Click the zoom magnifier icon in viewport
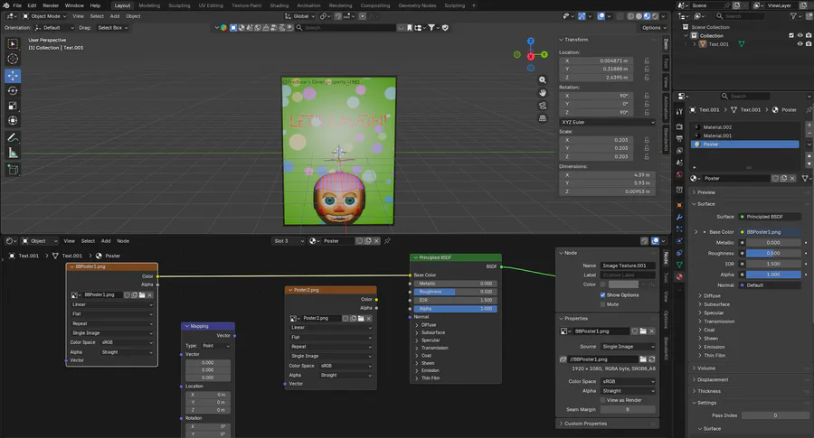Image resolution: width=814 pixels, height=438 pixels. pyautogui.click(x=543, y=78)
